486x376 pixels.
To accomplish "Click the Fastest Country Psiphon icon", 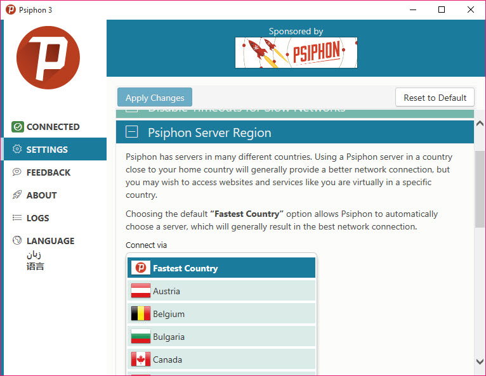I will point(141,268).
